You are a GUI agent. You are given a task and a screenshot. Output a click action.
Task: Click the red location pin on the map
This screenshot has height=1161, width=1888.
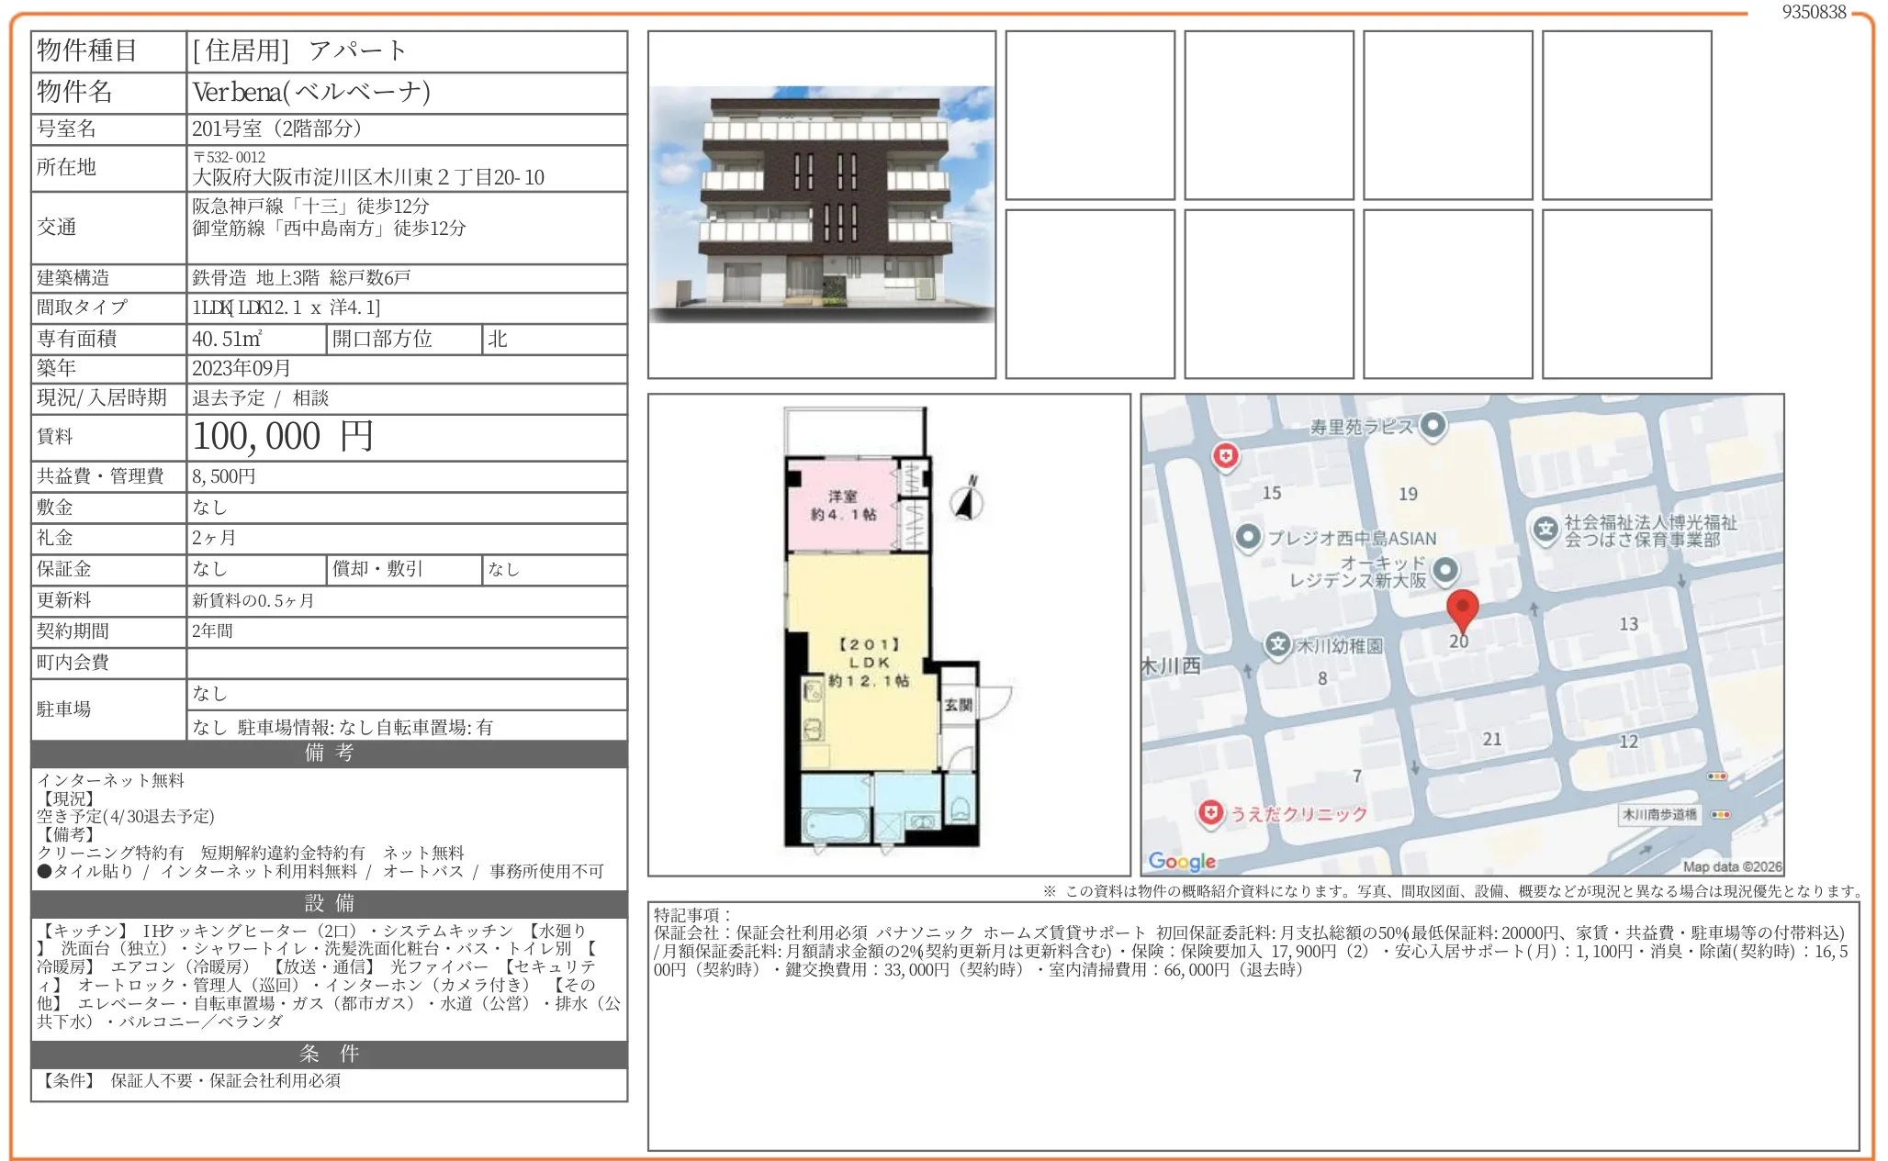click(1462, 608)
